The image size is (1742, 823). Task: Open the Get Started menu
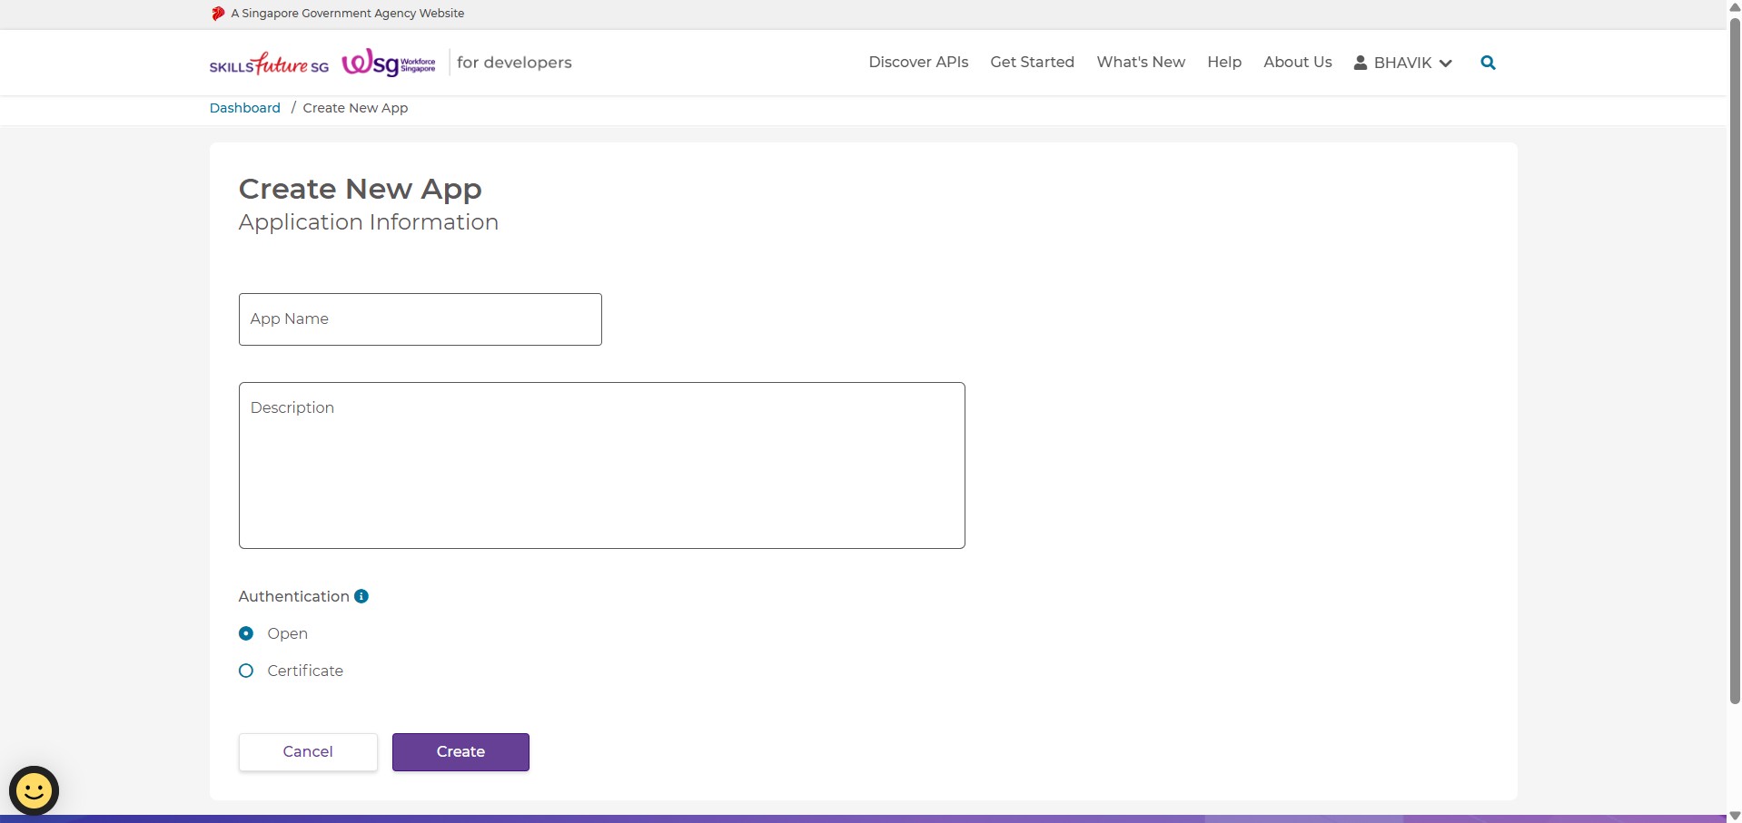pyautogui.click(x=1032, y=62)
